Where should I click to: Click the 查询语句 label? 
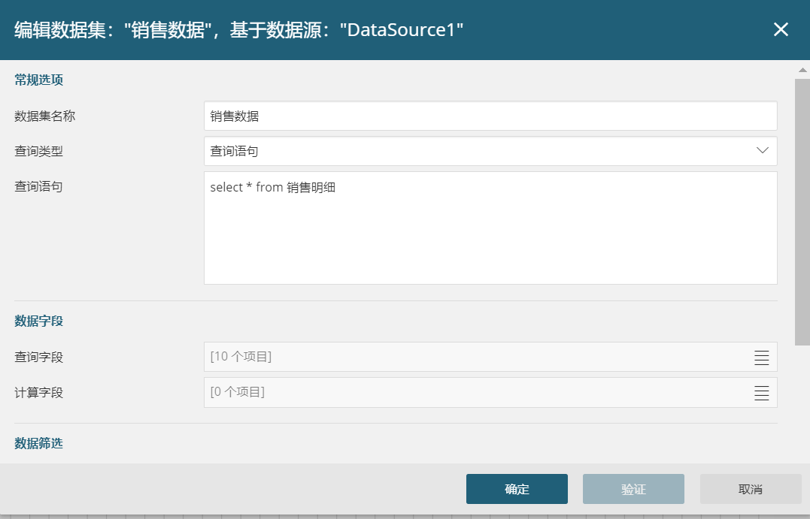tap(38, 187)
